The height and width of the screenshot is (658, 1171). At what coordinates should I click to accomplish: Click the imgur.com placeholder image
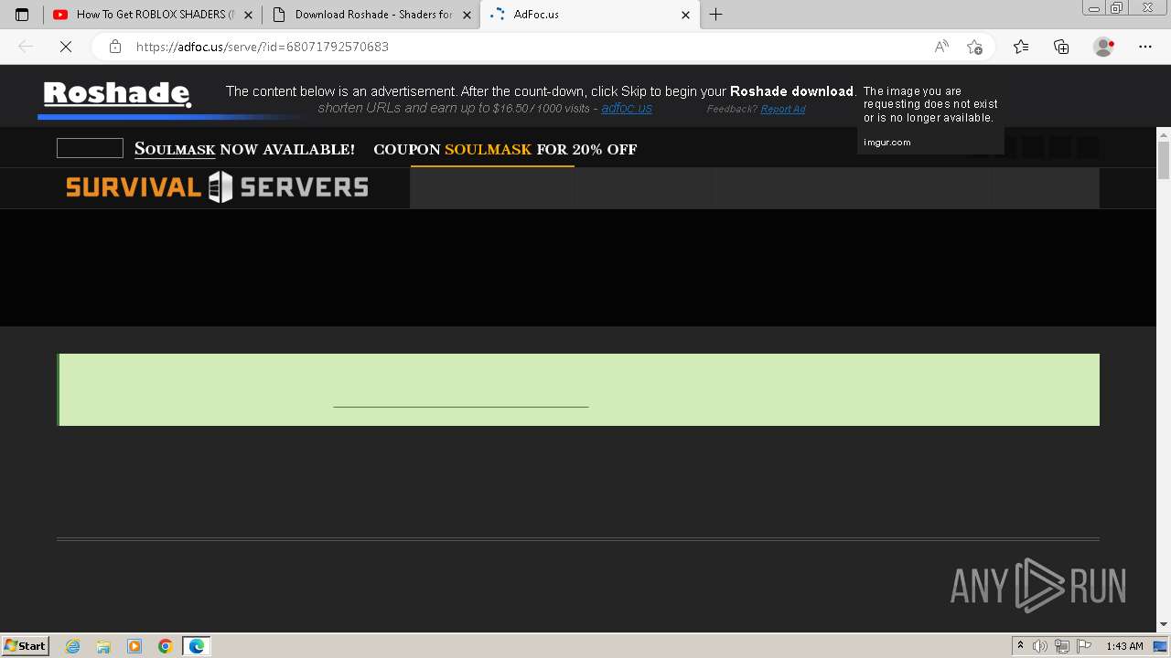[x=930, y=117]
